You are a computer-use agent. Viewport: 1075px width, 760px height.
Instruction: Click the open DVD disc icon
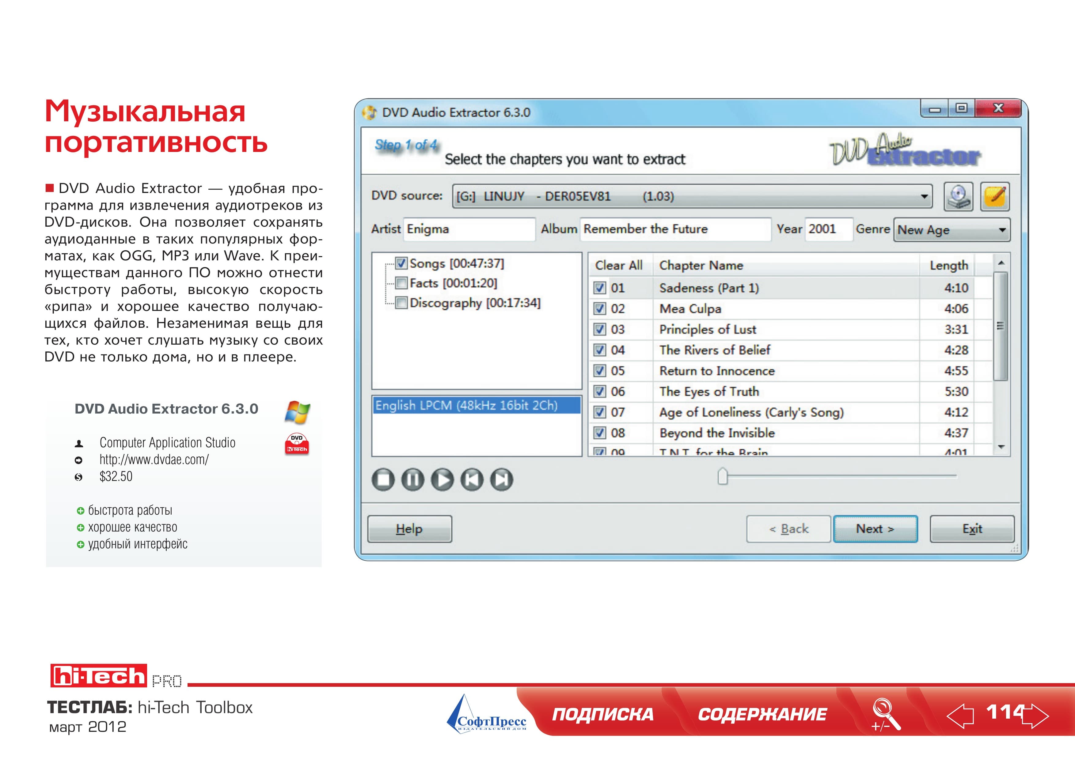[958, 197]
